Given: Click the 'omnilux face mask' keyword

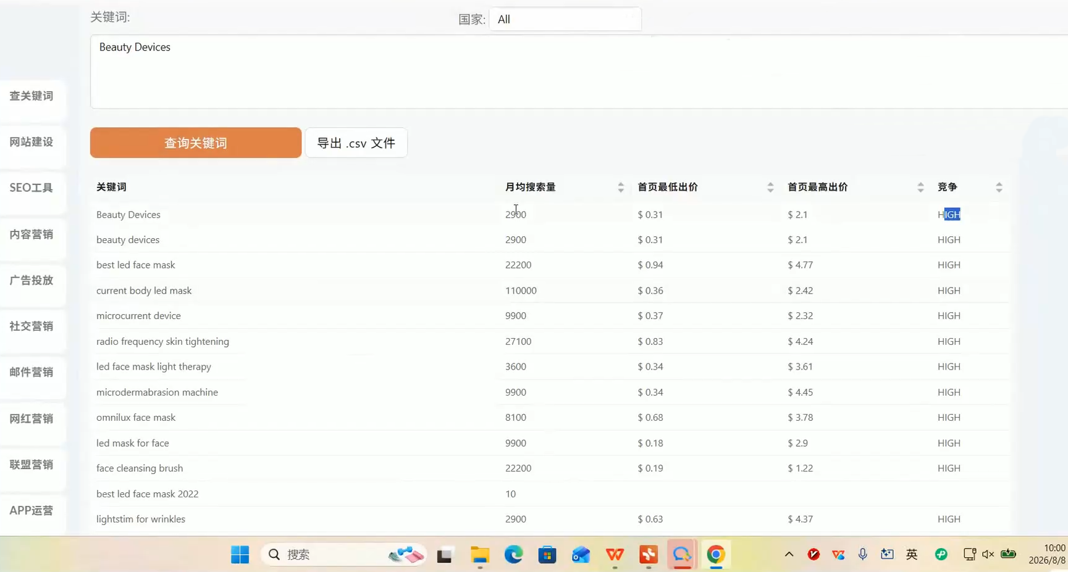Looking at the screenshot, I should [x=136, y=418].
